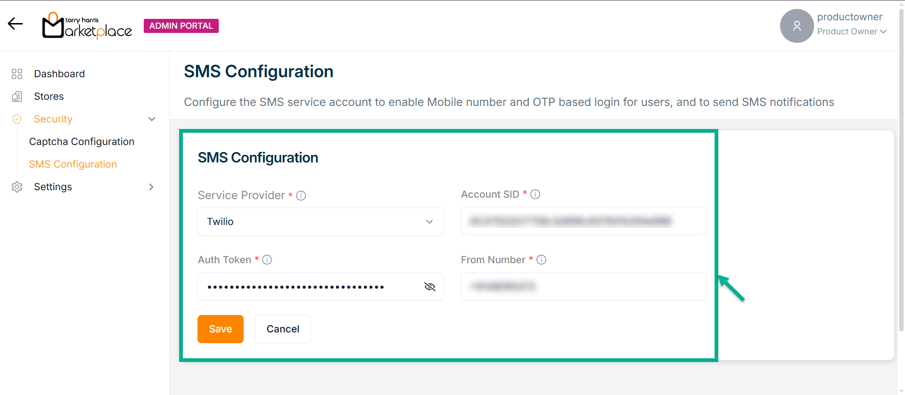The width and height of the screenshot is (905, 395).
Task: Click the Auth Token info icon
Action: (x=267, y=260)
